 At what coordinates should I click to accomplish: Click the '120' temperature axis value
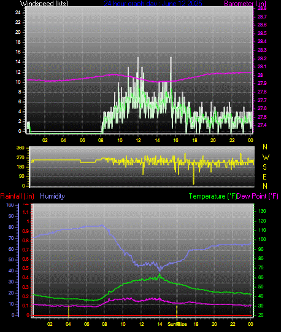coord(262,221)
